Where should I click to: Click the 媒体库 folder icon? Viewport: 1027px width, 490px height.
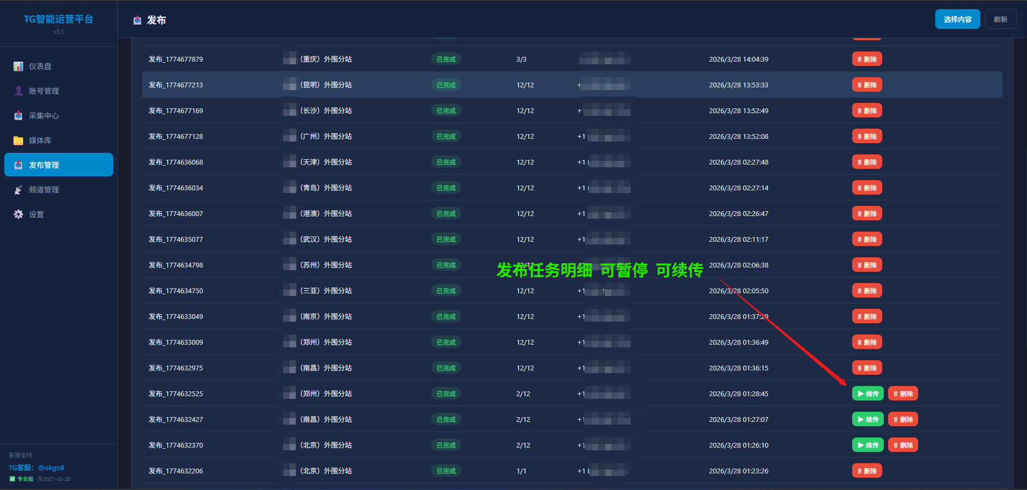[18, 140]
